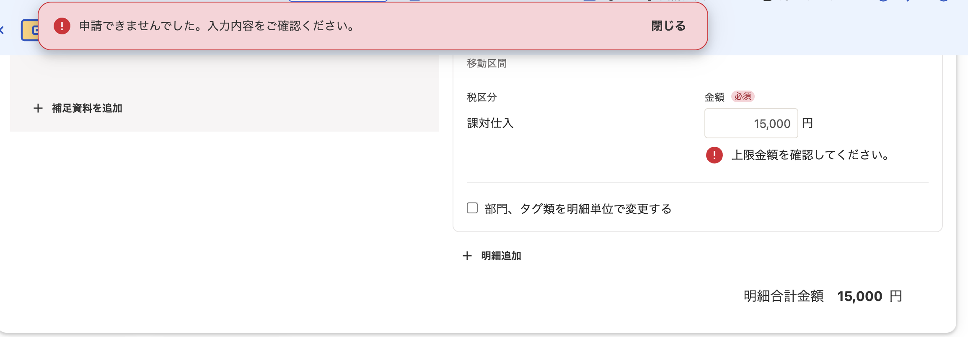Select the 上限金額を確認してください error message
Screen dimensions: 968x337
click(x=811, y=155)
